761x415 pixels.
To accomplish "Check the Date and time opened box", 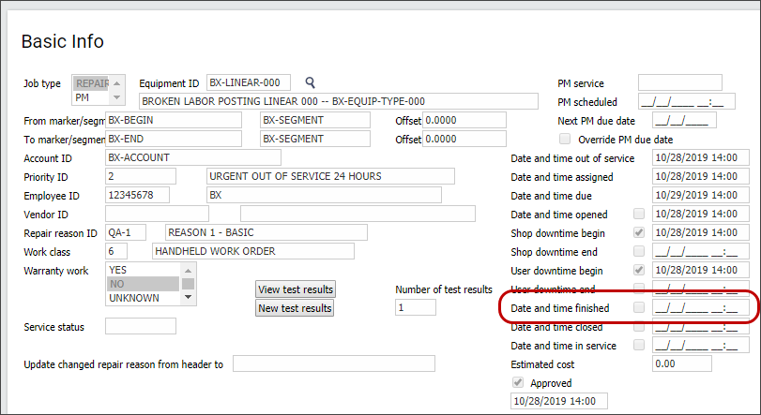I will tap(639, 214).
